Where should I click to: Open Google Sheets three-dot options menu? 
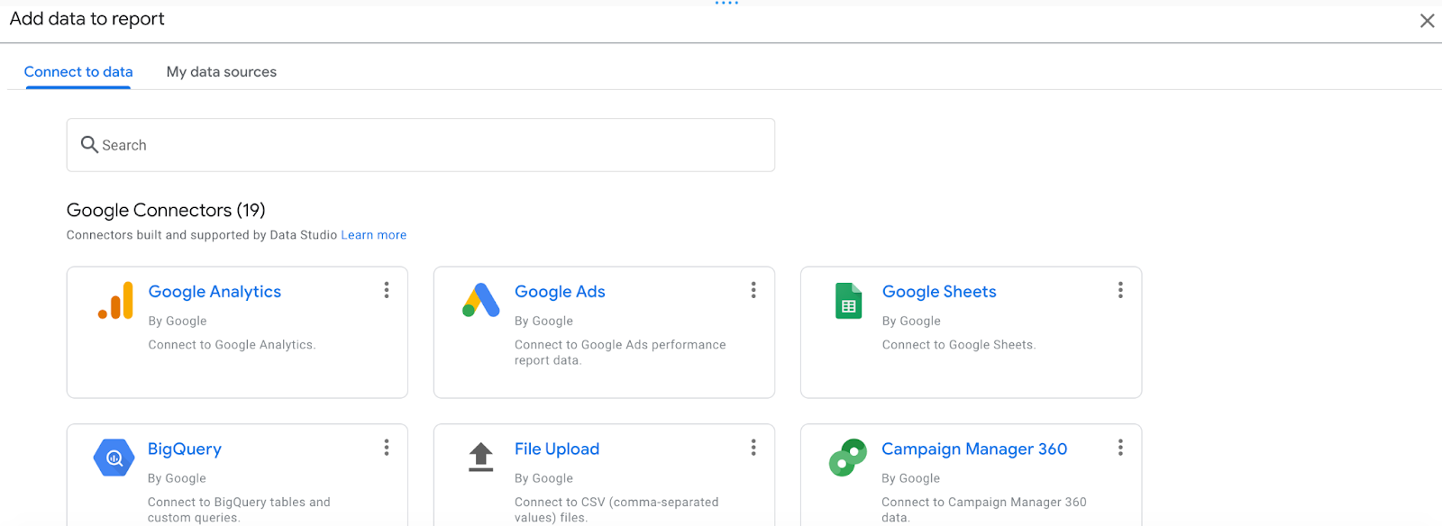point(1120,290)
